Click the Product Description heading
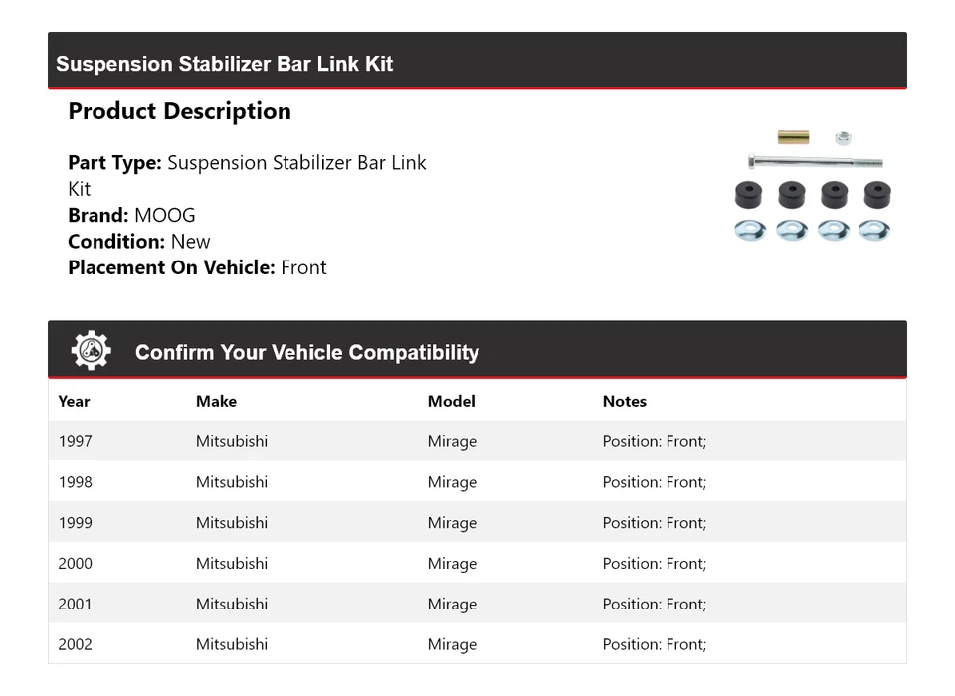Screen dimensions: 955x696 point(179,111)
